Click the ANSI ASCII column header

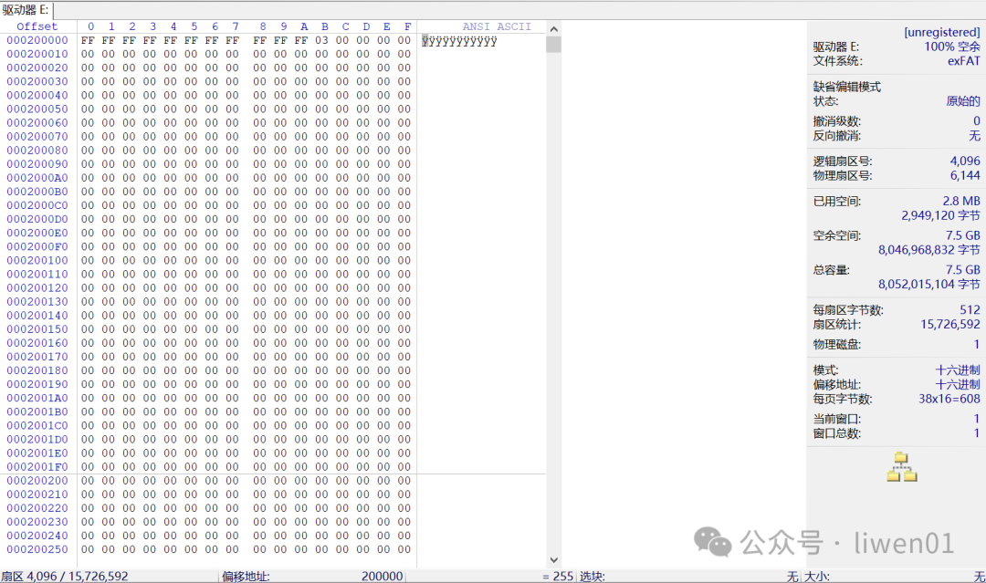pos(497,26)
